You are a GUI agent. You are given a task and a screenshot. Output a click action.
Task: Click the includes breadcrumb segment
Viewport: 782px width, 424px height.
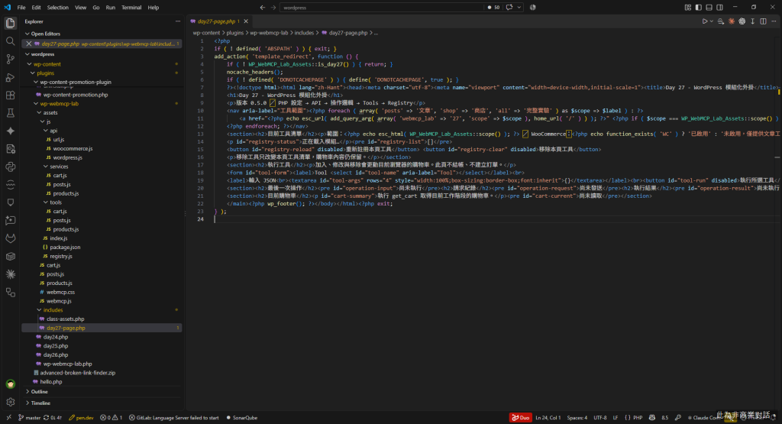(x=304, y=33)
